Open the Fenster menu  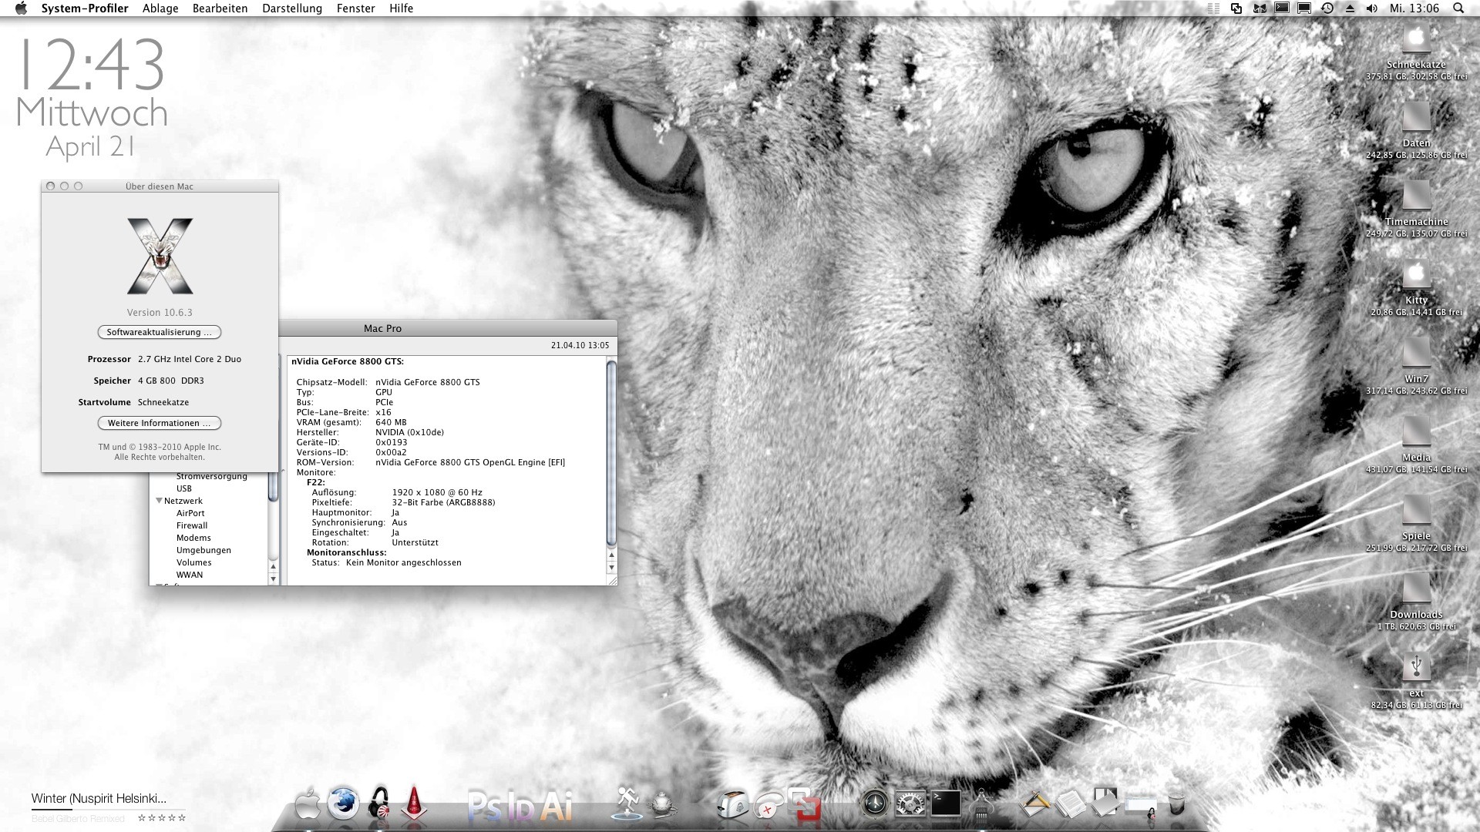(x=356, y=8)
